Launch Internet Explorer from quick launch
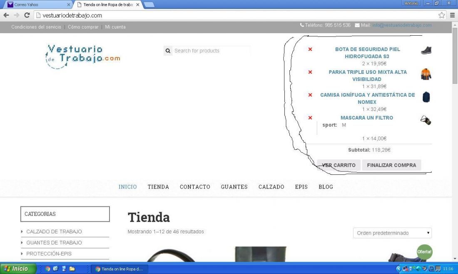This screenshot has height=274, width=458. tap(55, 269)
